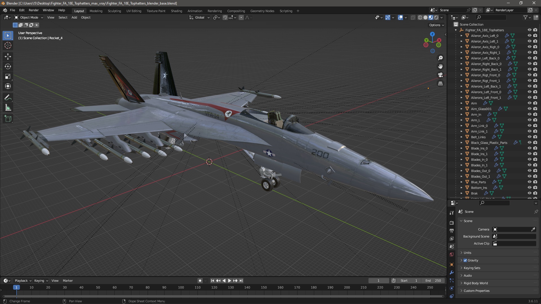541x304 pixels.
Task: Jump to the start frame
Action: 212,281
